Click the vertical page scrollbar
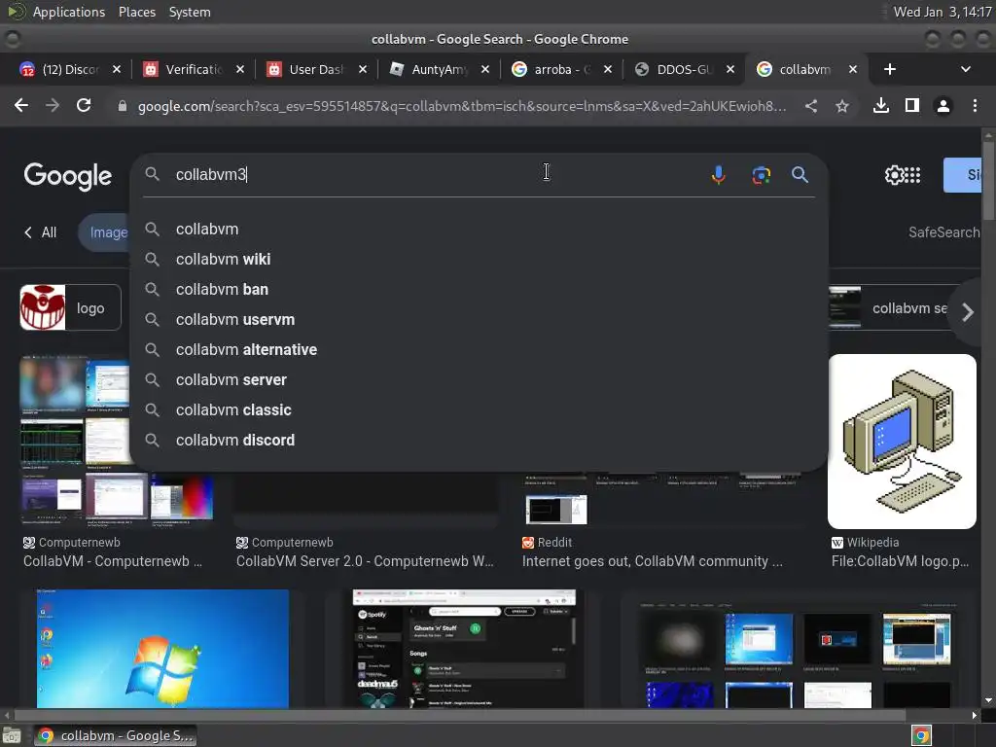 point(988,181)
